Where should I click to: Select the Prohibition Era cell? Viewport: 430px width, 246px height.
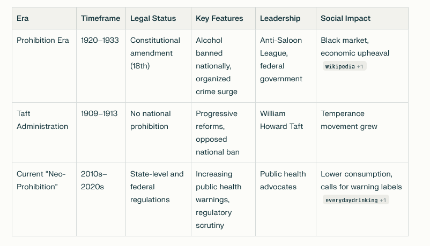click(44, 66)
